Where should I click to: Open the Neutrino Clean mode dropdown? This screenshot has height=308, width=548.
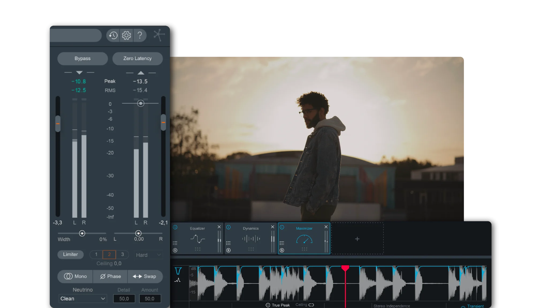point(83,299)
